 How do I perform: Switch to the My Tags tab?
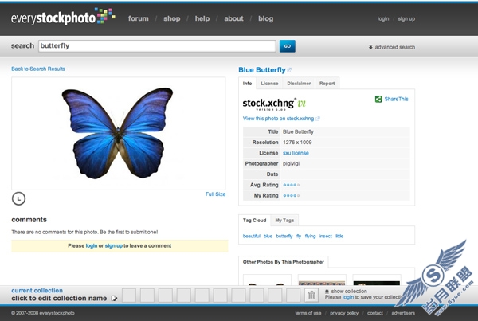pos(284,220)
